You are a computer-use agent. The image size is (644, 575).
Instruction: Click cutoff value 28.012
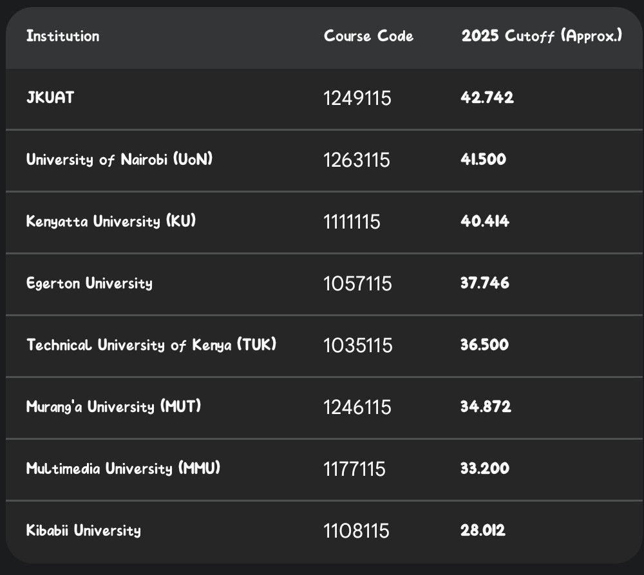tap(483, 530)
